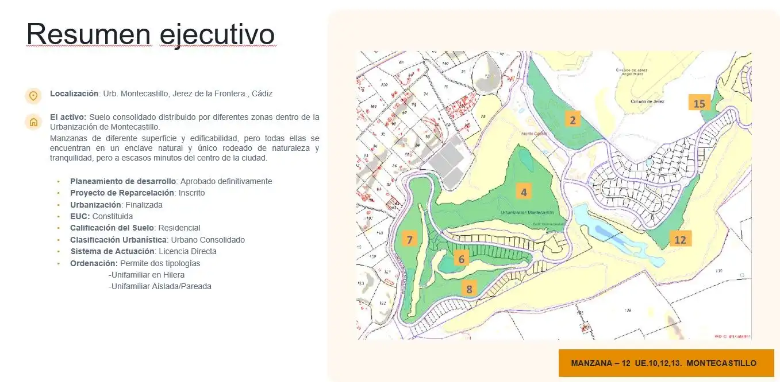
Task: Click 'Proyecto de Reparcelación: Inscrito' bullet
Action: pyautogui.click(x=137, y=193)
